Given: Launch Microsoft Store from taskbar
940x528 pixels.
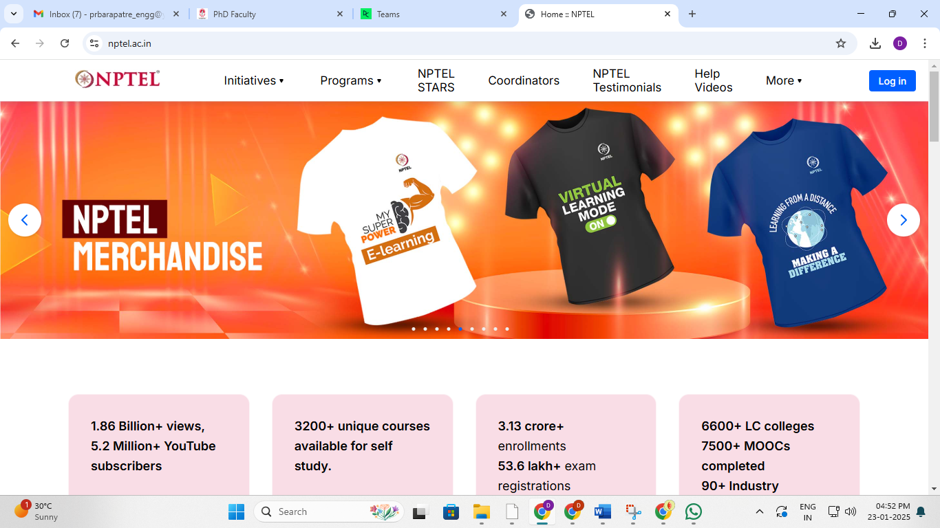Looking at the screenshot, I should coord(451,511).
